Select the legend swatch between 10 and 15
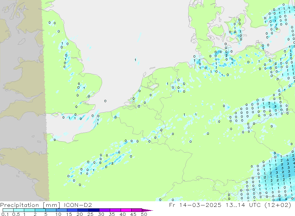This screenshot has height=216, width=295. [62, 210]
